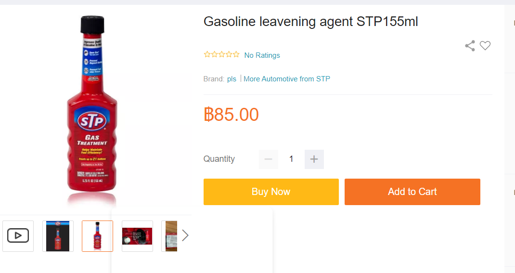The width and height of the screenshot is (515, 273).
Task: Open the No Ratings link
Action: coord(262,55)
